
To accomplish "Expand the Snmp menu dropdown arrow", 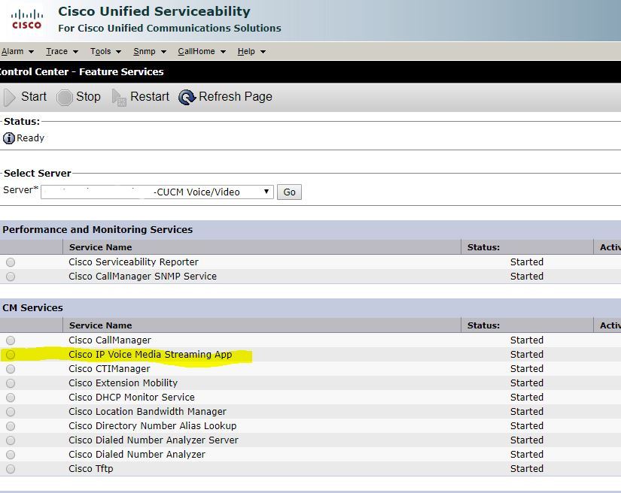I will click(165, 51).
